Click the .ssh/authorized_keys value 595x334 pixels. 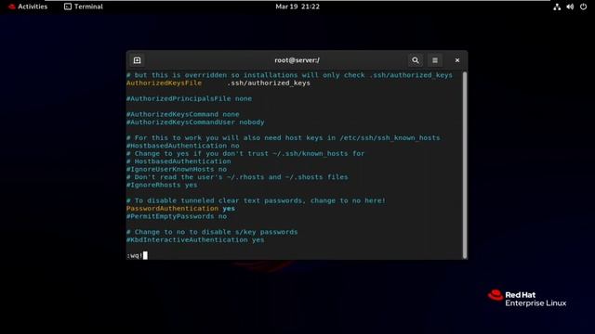point(269,83)
